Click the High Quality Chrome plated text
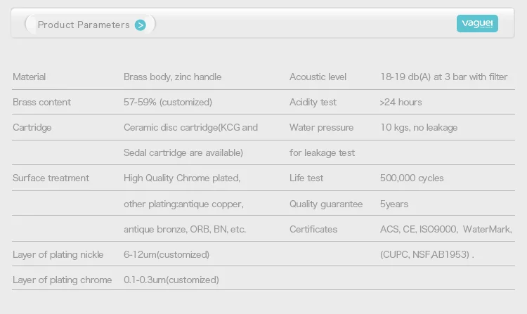 click(x=182, y=178)
